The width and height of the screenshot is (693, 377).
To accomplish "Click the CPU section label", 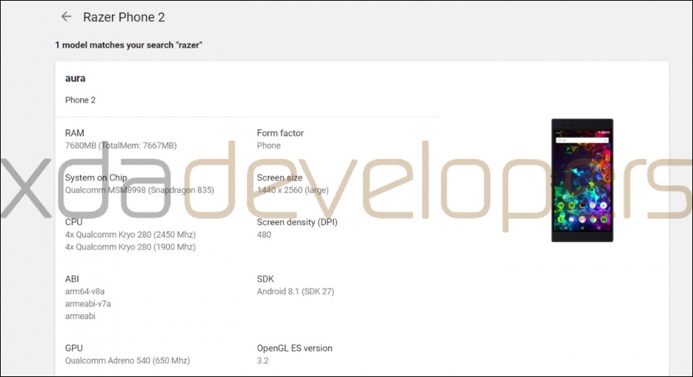I will [74, 222].
